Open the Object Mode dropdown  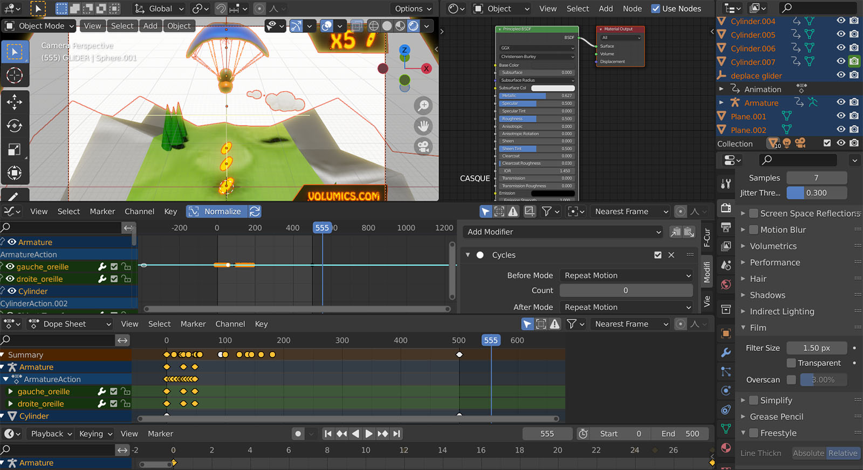click(40, 26)
